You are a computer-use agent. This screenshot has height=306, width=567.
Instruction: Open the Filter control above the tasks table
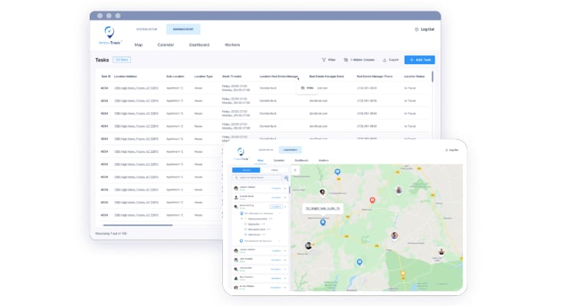(x=329, y=60)
